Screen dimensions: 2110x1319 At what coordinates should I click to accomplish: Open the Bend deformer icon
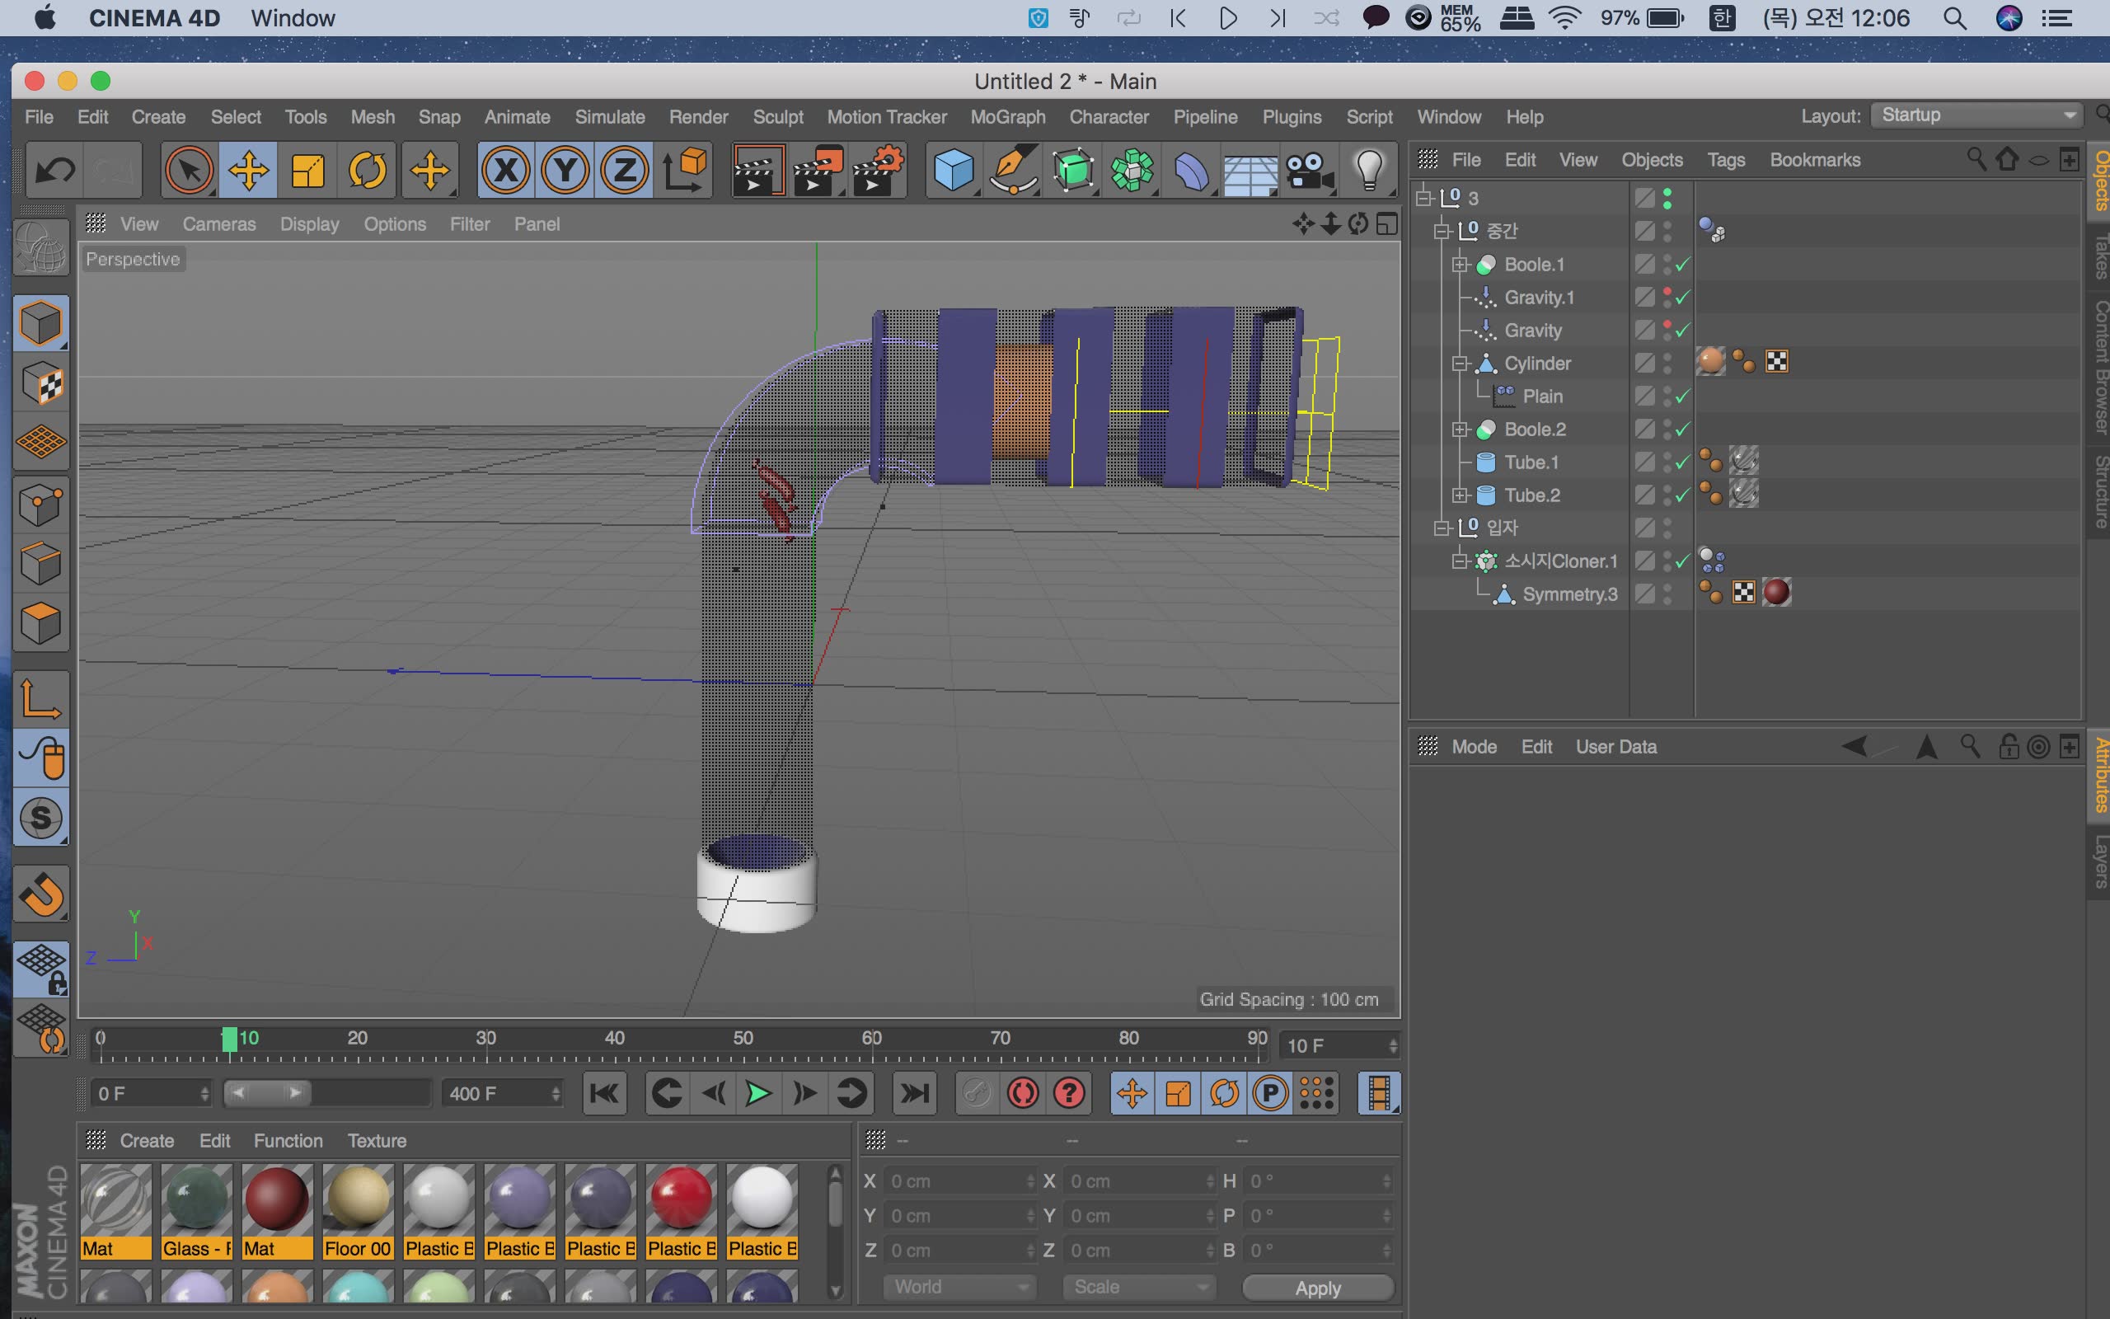coord(1192,169)
